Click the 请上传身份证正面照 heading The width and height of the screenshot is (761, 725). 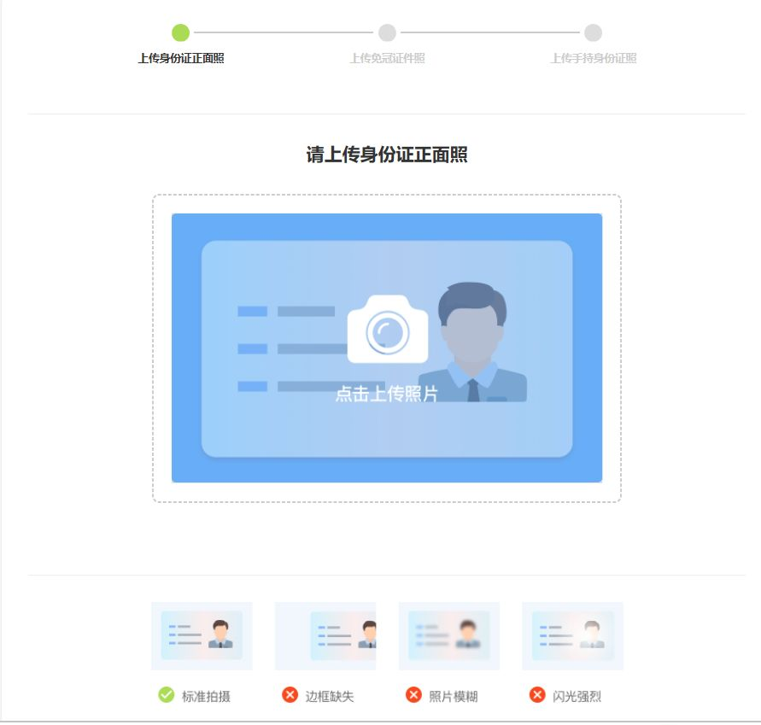(387, 155)
